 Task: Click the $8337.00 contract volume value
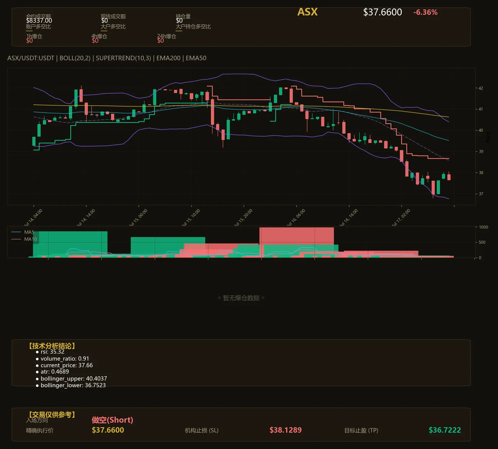(x=39, y=21)
